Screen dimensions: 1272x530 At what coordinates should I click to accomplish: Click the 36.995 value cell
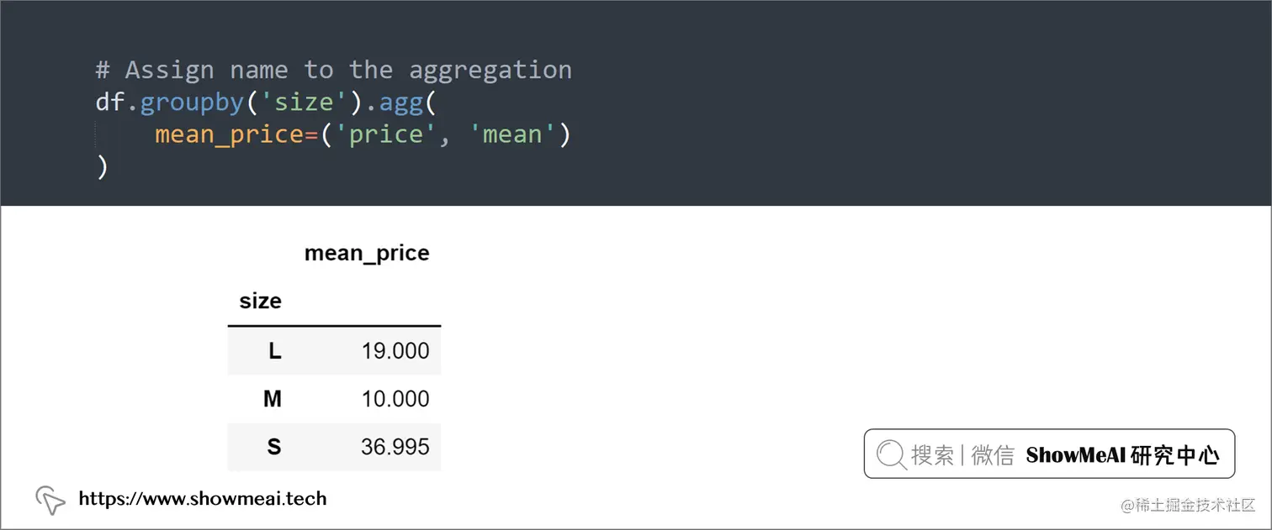(x=395, y=447)
